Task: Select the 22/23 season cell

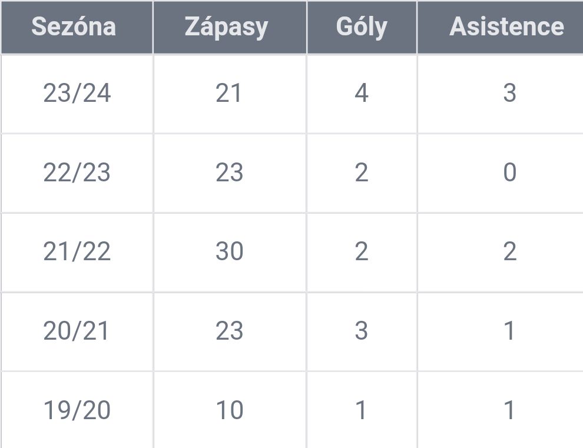Action: (x=77, y=172)
